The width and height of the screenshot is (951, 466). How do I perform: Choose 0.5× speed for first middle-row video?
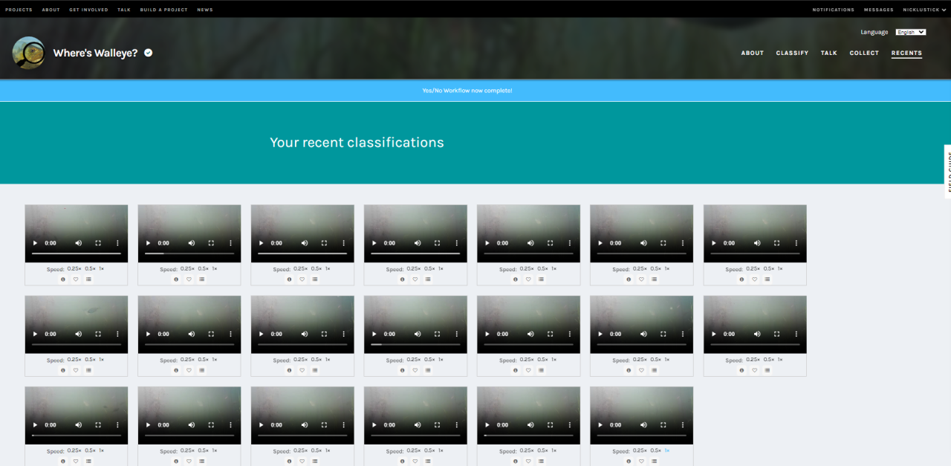pos(90,359)
